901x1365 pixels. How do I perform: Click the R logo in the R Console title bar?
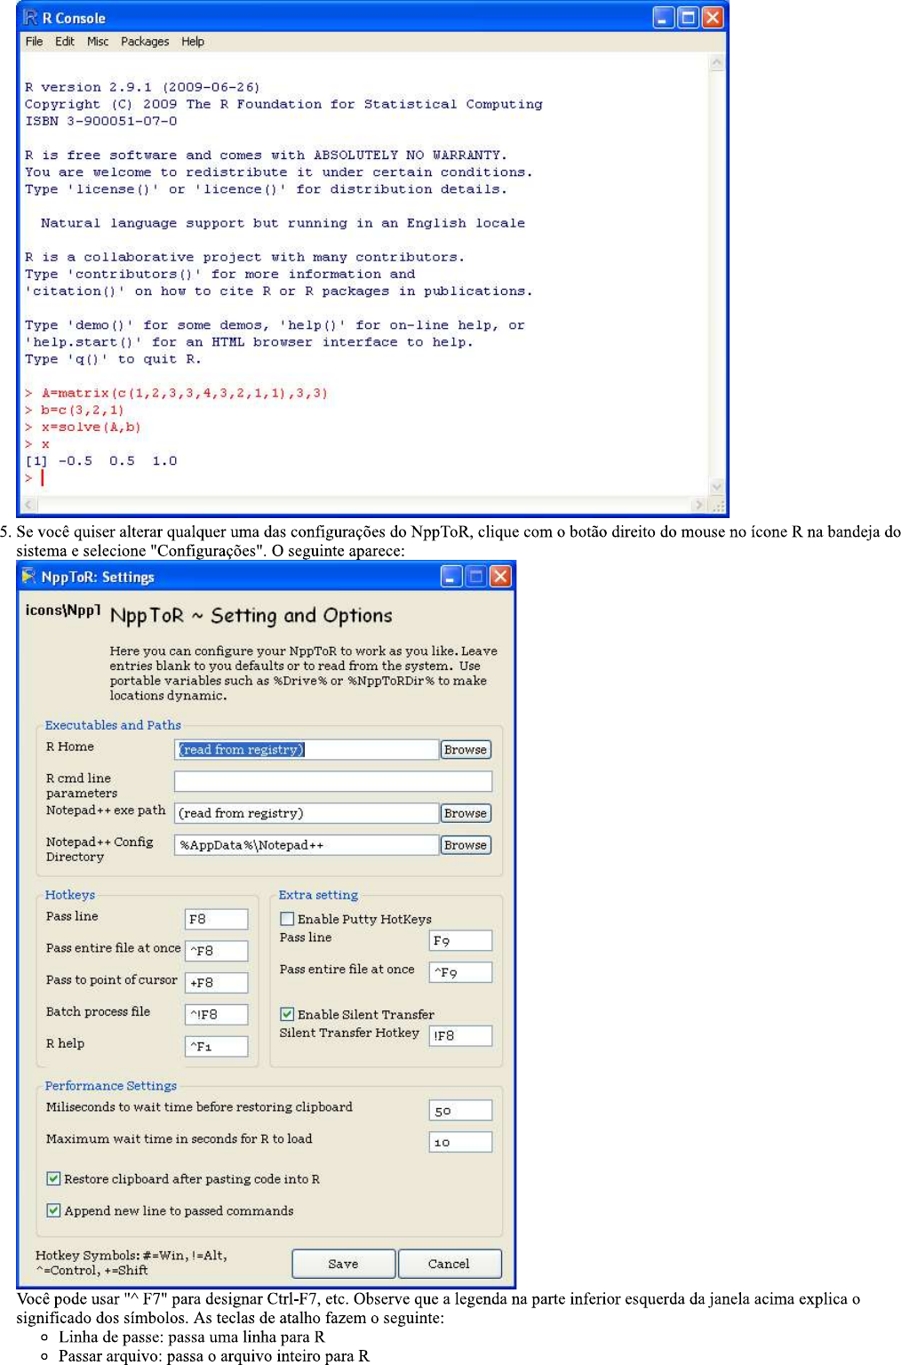(29, 17)
